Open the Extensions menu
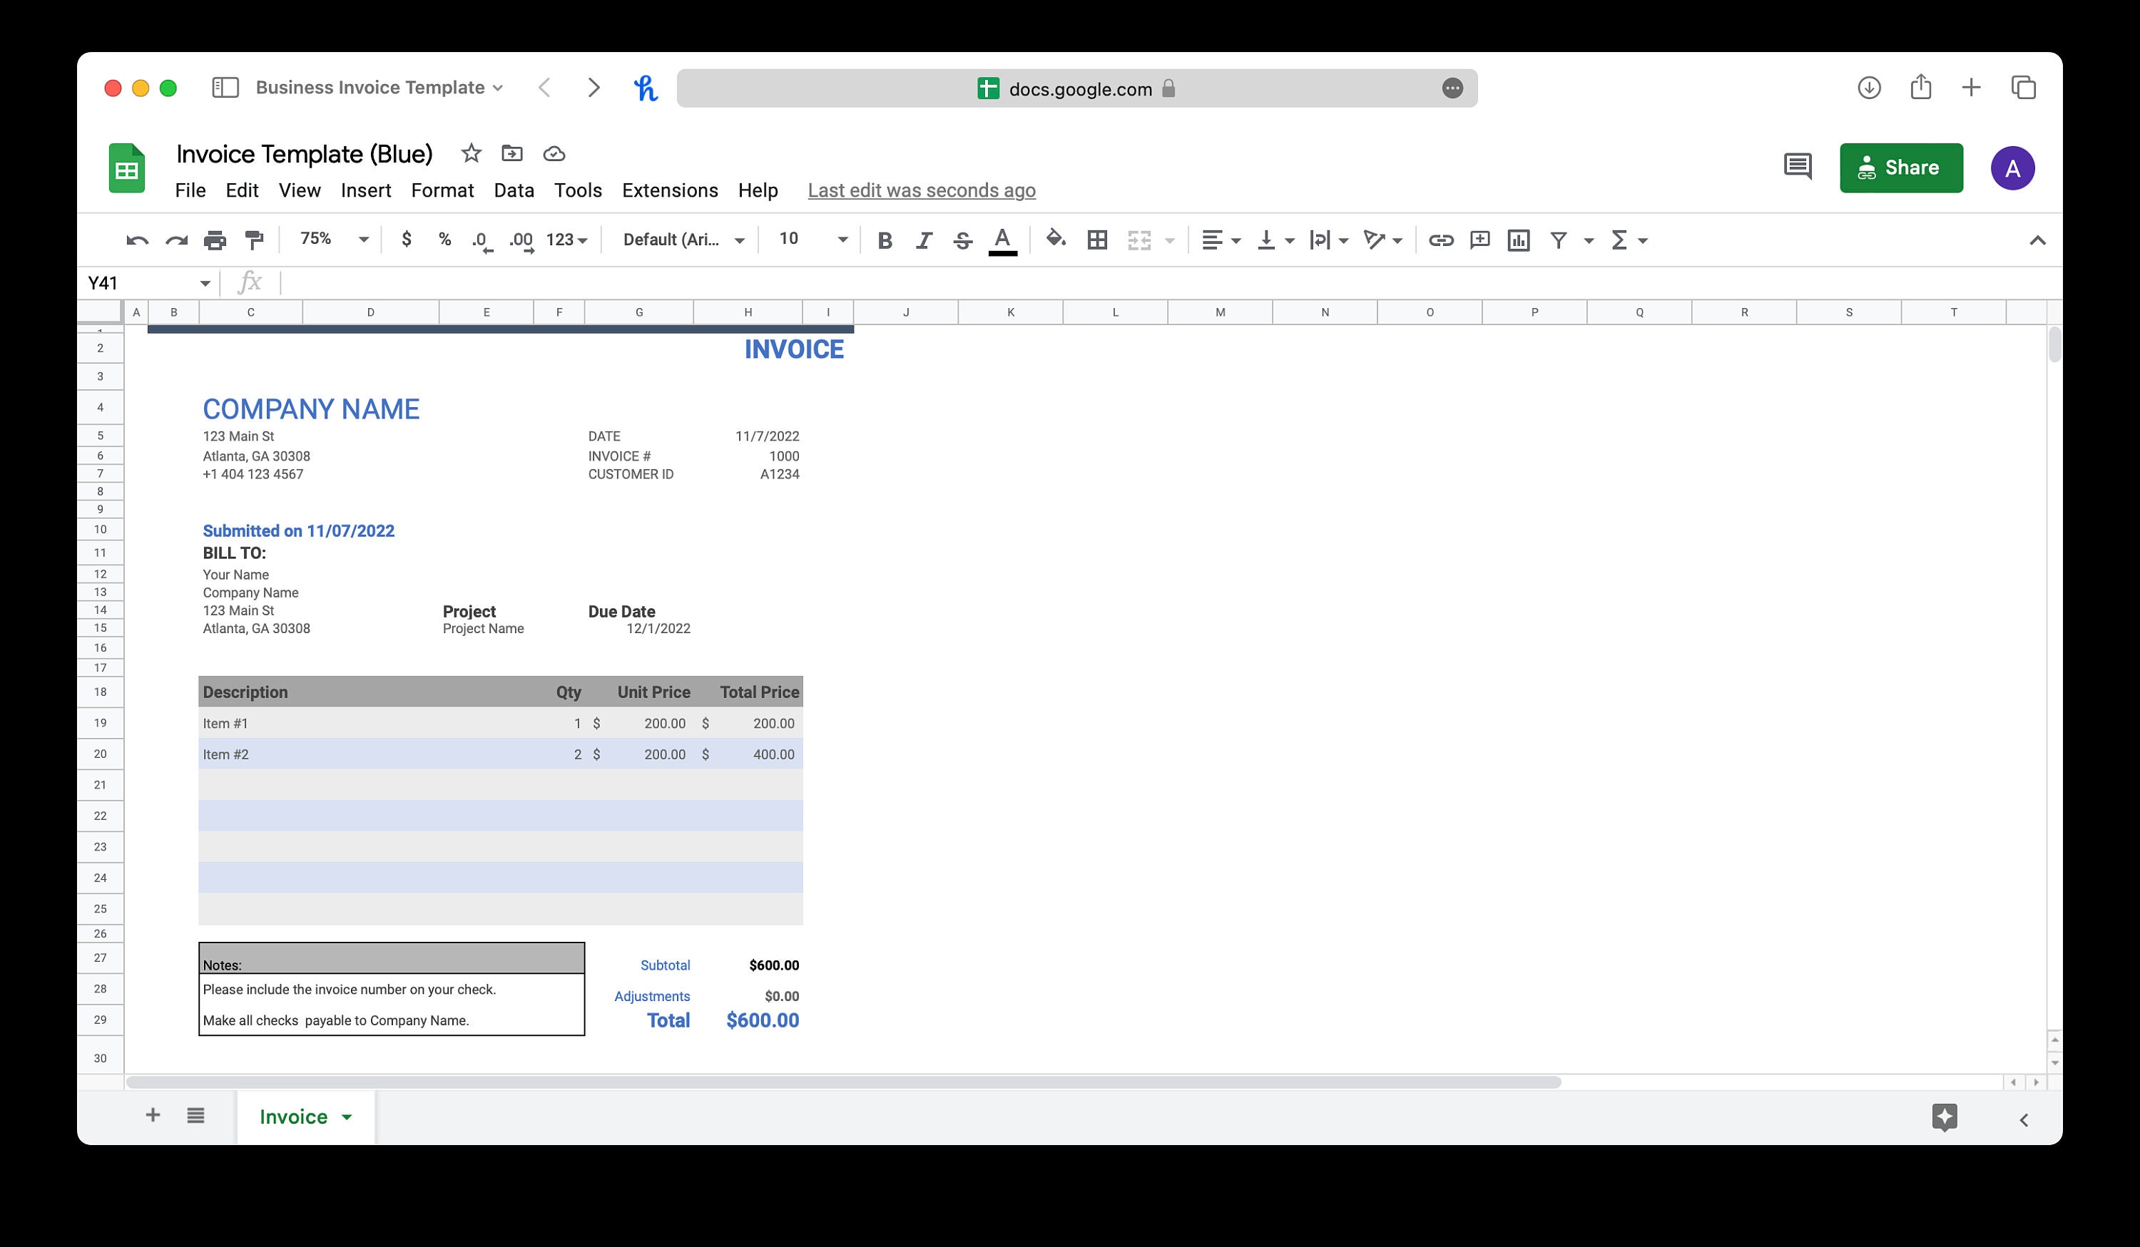2140x1247 pixels. [x=670, y=190]
